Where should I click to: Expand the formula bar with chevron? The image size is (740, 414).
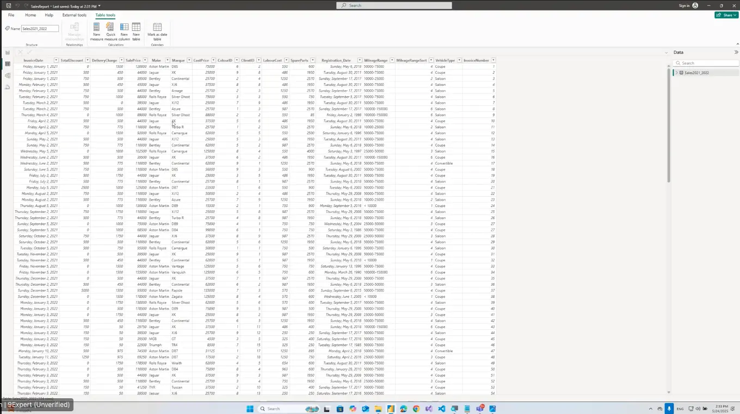tap(667, 53)
